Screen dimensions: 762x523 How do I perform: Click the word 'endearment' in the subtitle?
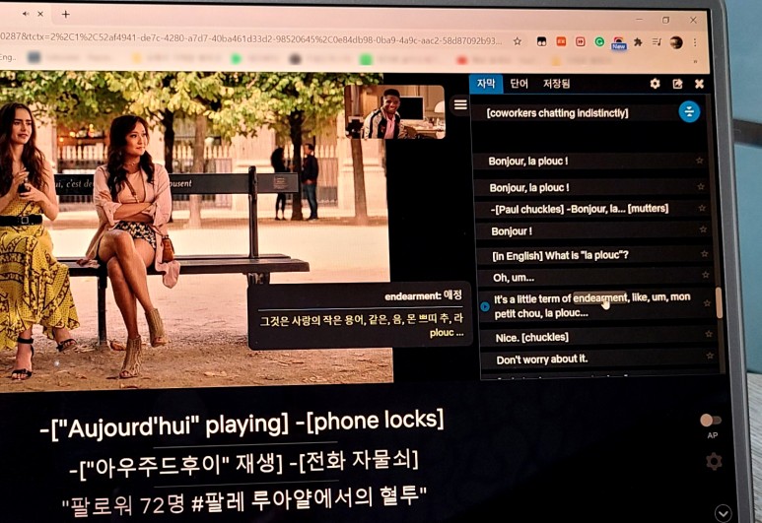(600, 297)
